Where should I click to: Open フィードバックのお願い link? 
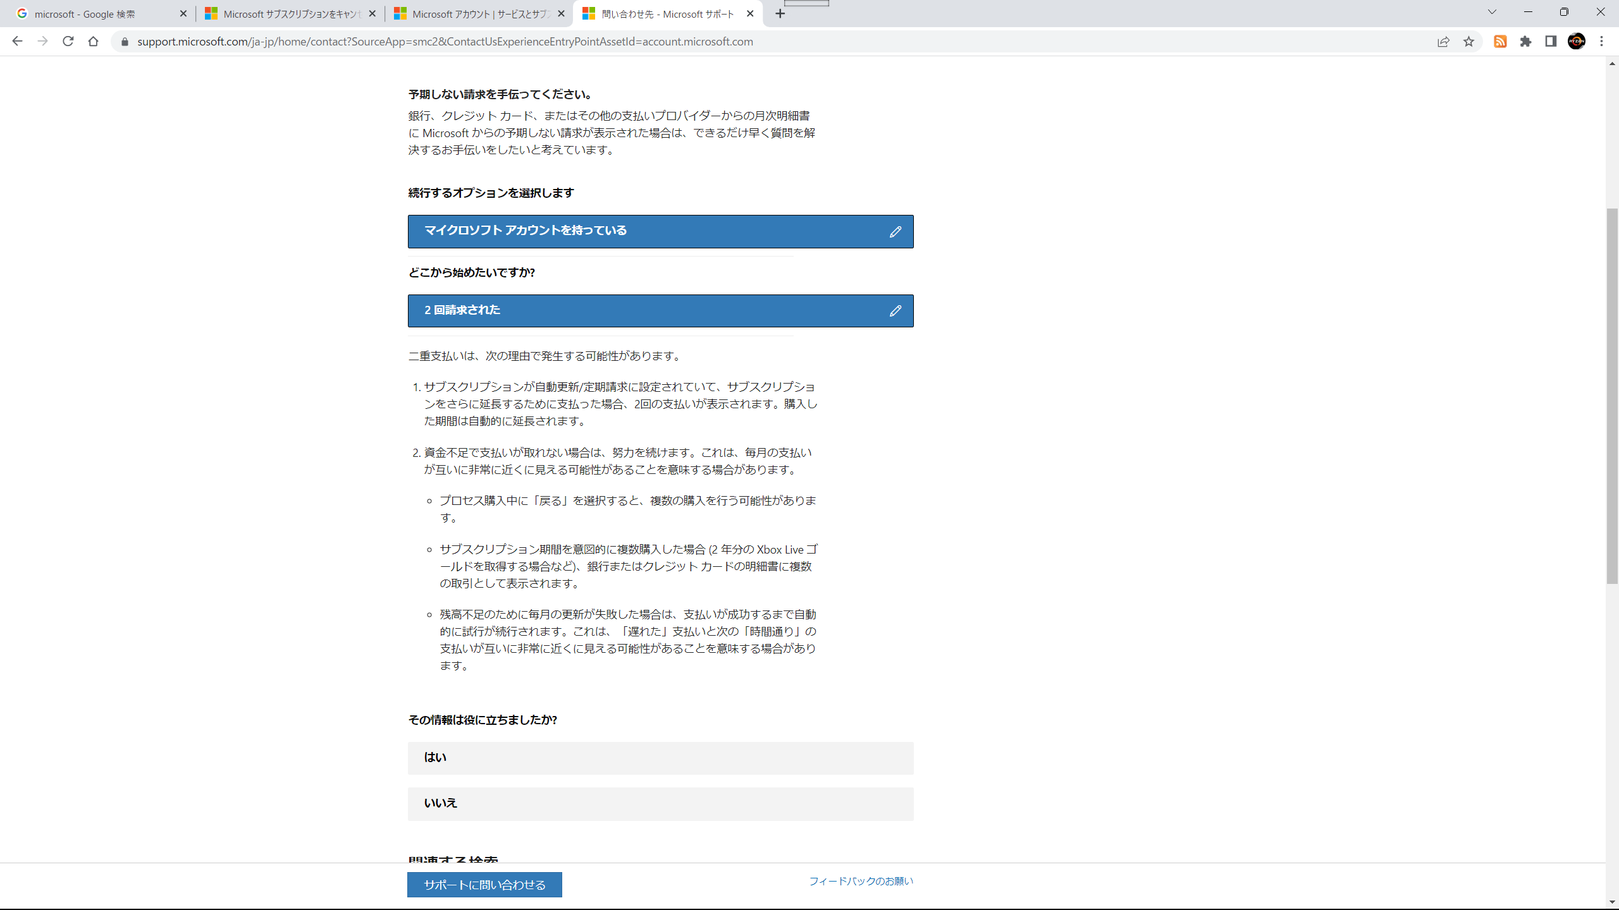(861, 881)
